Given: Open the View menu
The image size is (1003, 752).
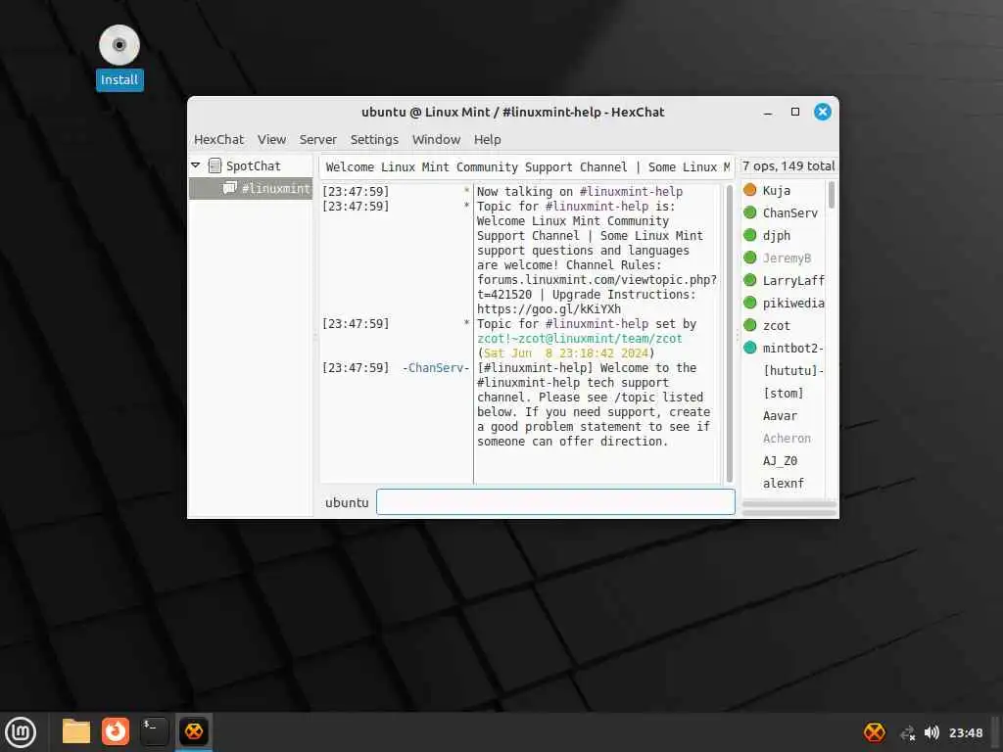Looking at the screenshot, I should pyautogui.click(x=271, y=139).
